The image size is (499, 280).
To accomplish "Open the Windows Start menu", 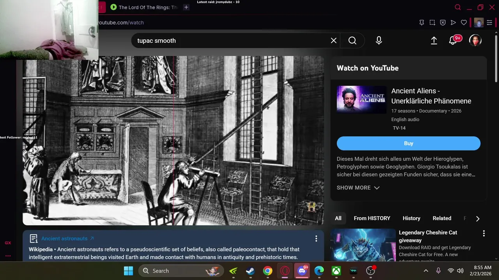I will pyautogui.click(x=128, y=271).
